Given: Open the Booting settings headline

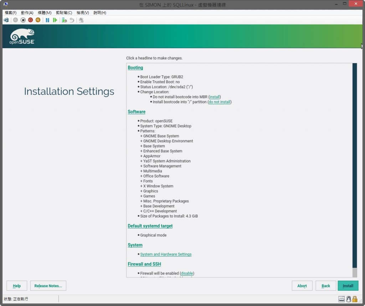Looking at the screenshot, I should (135, 67).
